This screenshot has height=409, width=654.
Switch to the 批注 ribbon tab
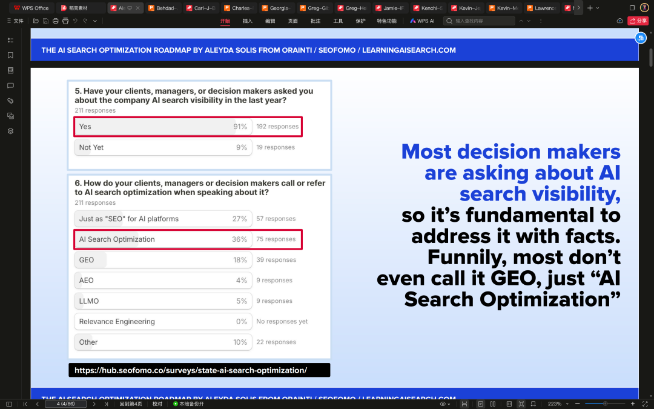(315, 21)
